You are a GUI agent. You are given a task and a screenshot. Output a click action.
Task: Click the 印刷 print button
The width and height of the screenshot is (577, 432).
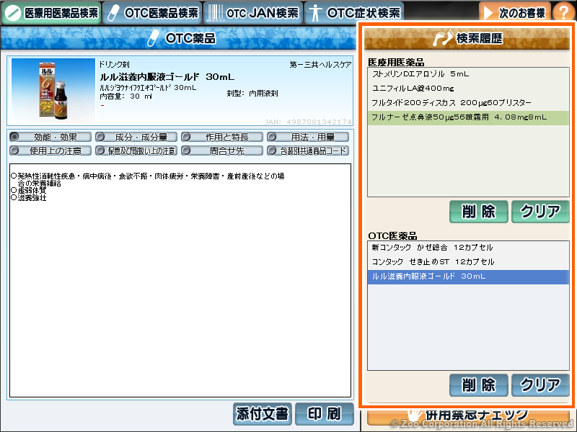click(x=324, y=414)
